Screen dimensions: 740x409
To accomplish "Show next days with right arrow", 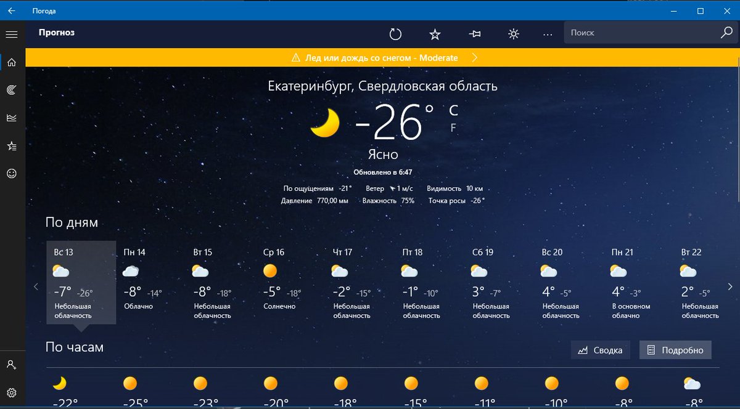I will coord(730,286).
